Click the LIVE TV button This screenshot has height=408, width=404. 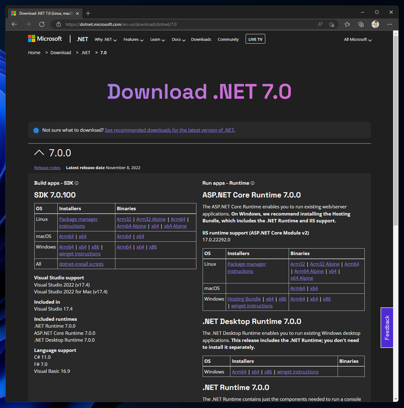[x=255, y=39]
